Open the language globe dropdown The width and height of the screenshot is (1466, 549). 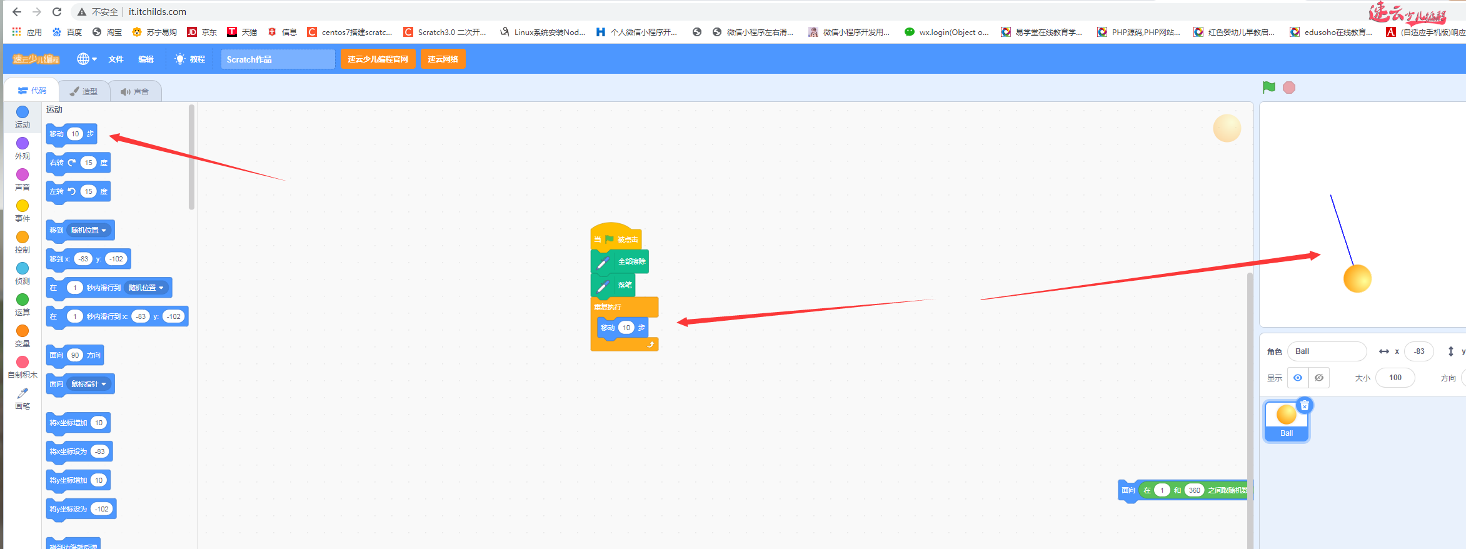pos(86,59)
